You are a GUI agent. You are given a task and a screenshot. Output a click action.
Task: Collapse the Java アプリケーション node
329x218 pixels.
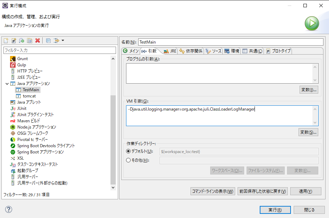coord(7,84)
